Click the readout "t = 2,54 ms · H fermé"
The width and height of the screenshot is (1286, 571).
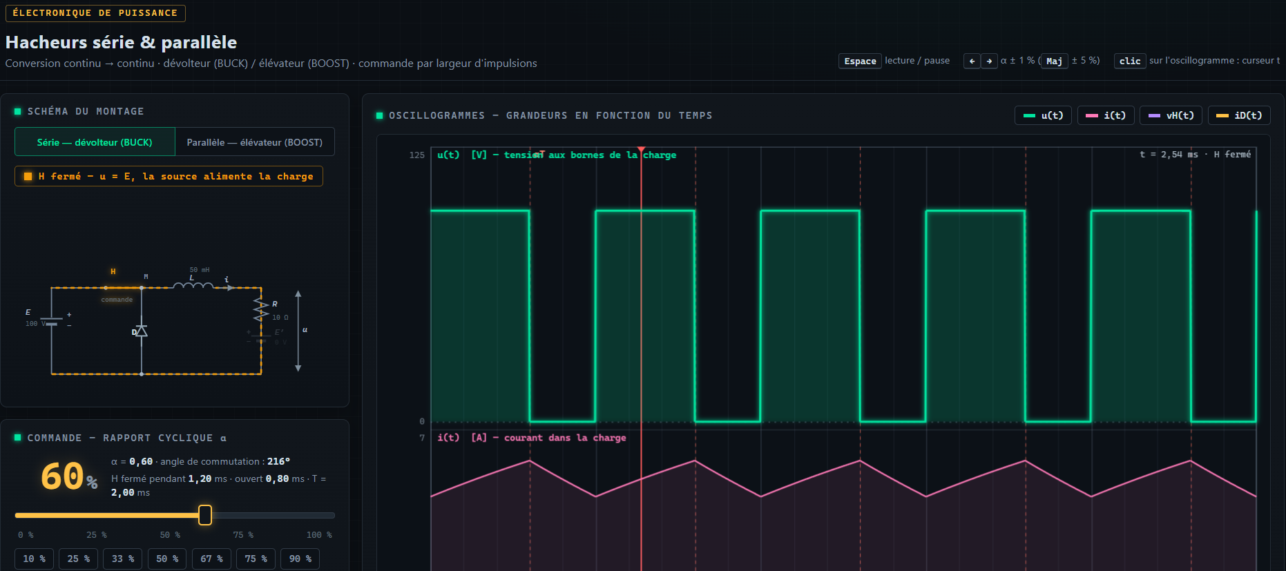click(1195, 155)
